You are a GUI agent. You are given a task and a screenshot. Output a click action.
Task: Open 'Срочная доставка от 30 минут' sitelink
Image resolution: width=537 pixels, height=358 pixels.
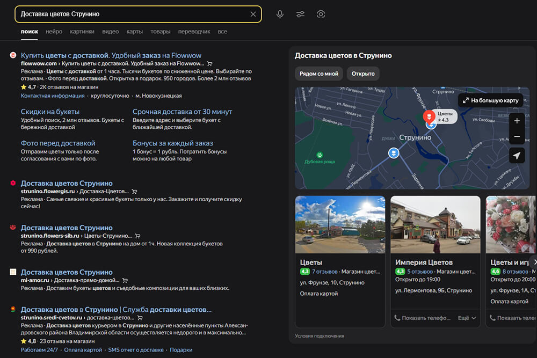click(182, 112)
